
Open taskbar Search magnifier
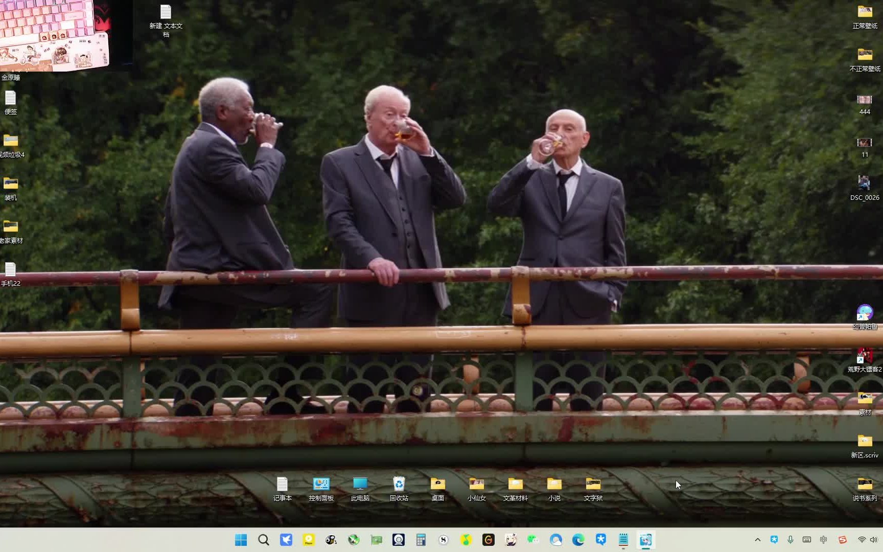coord(263,540)
